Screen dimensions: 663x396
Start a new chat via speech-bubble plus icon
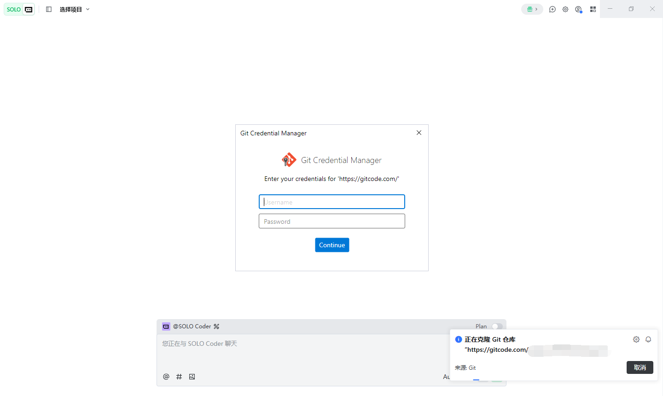pyautogui.click(x=552, y=9)
